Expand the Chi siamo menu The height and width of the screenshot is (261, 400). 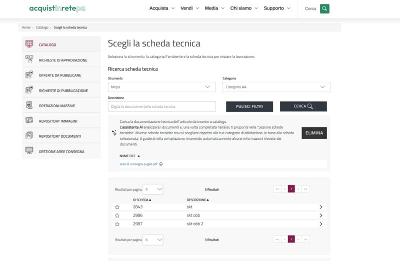coord(244,8)
